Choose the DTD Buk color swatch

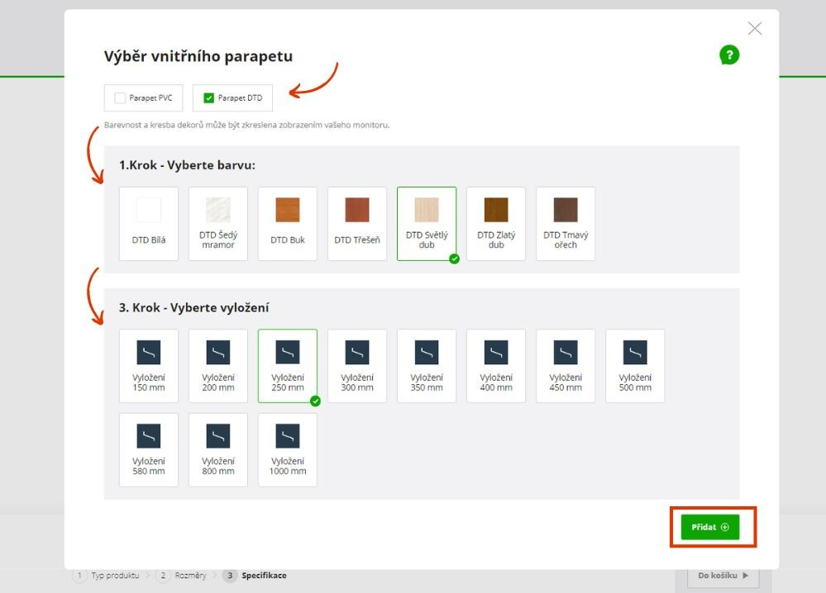pyautogui.click(x=288, y=223)
